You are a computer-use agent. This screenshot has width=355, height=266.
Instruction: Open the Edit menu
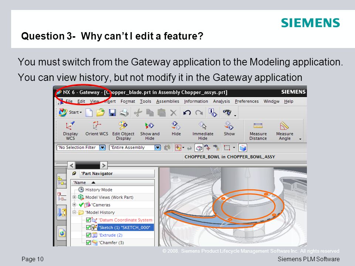point(81,101)
